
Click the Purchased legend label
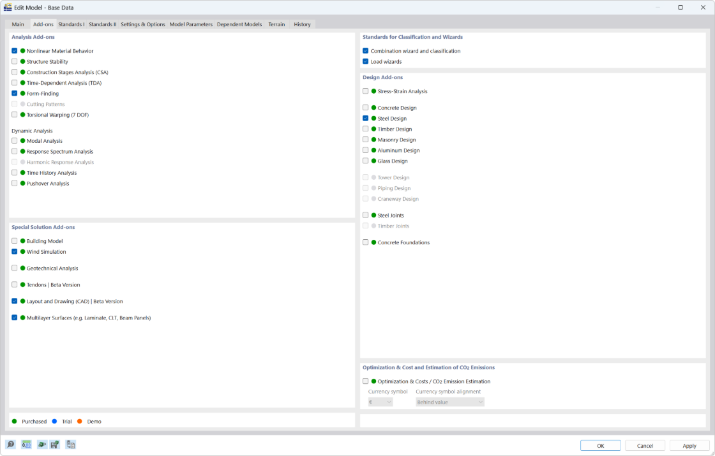click(x=34, y=422)
